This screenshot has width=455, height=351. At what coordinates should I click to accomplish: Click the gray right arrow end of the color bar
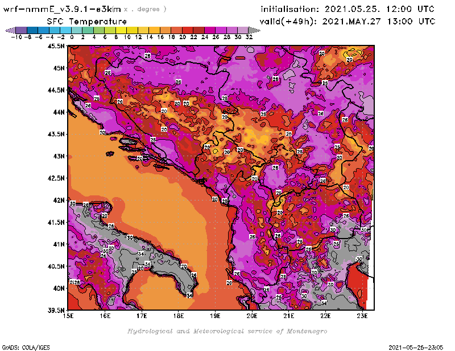point(249,30)
